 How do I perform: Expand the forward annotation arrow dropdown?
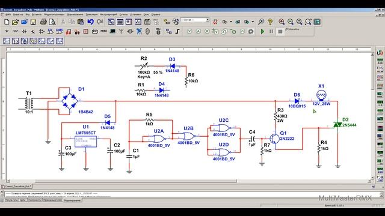253,22
